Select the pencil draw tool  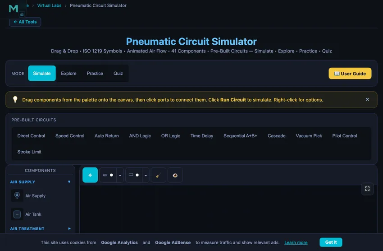point(105,175)
